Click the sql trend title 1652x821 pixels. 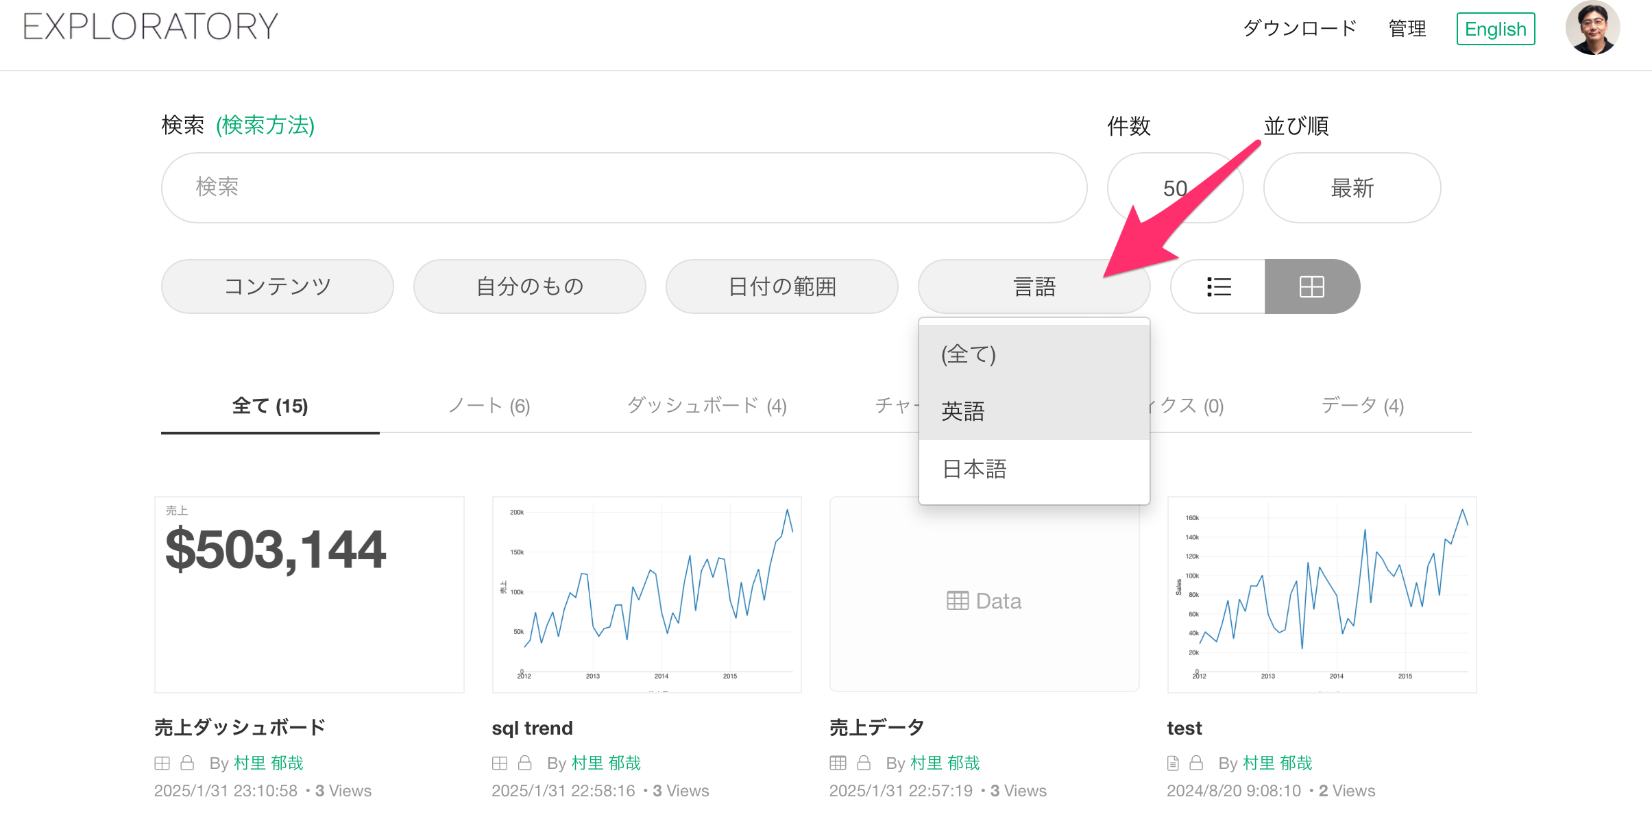(x=532, y=728)
